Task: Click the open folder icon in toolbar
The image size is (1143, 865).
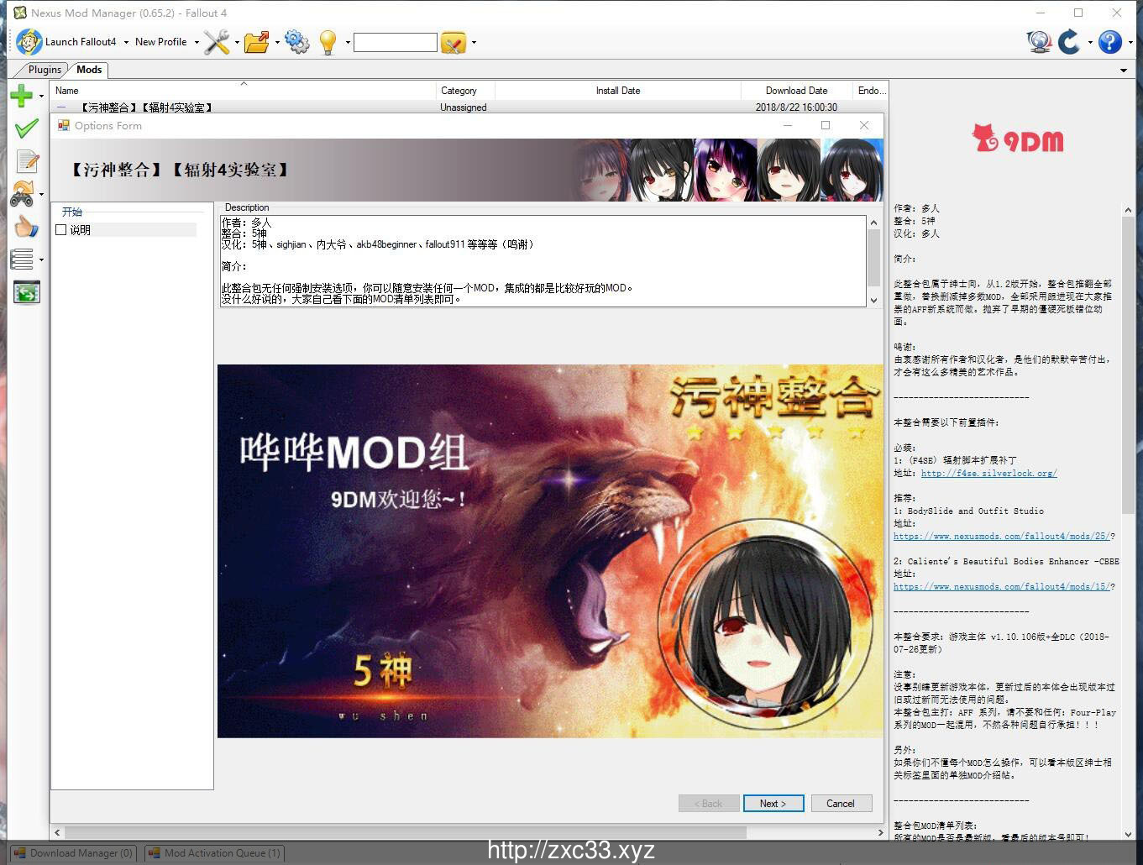Action: 256,42
